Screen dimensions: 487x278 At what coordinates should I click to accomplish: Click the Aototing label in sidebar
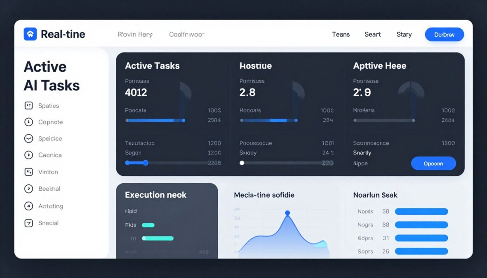(51, 206)
